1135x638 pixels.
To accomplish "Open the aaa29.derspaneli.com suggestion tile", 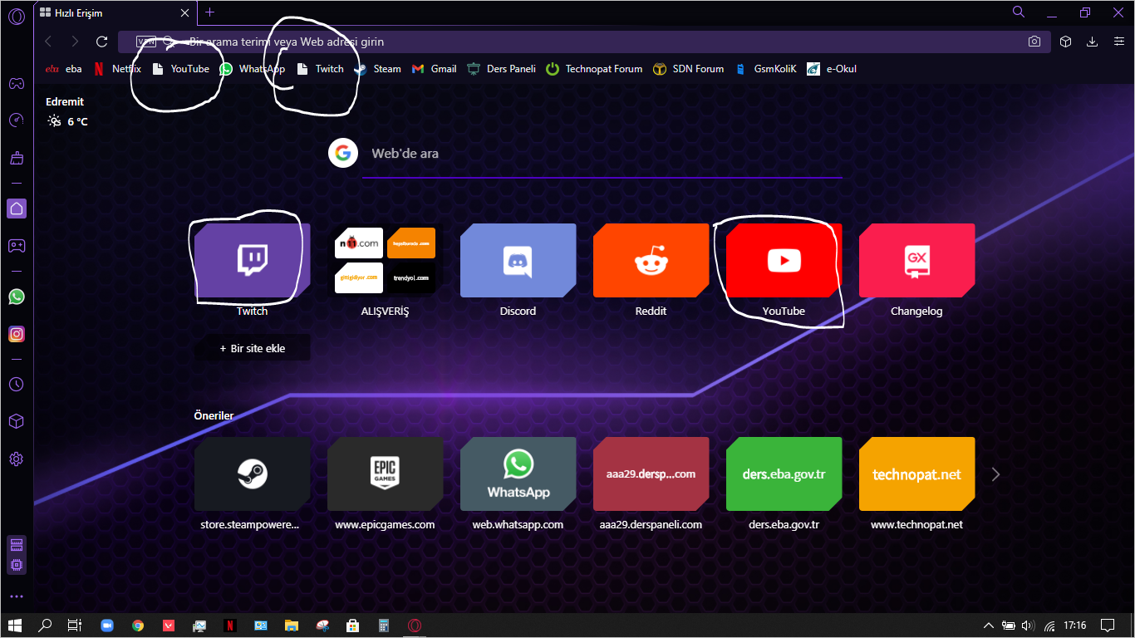I will pyautogui.click(x=651, y=474).
